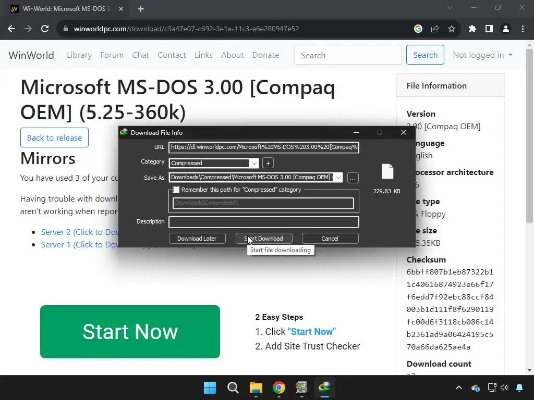Open the Chat menu item
The width and height of the screenshot is (534, 400).
pyautogui.click(x=141, y=55)
